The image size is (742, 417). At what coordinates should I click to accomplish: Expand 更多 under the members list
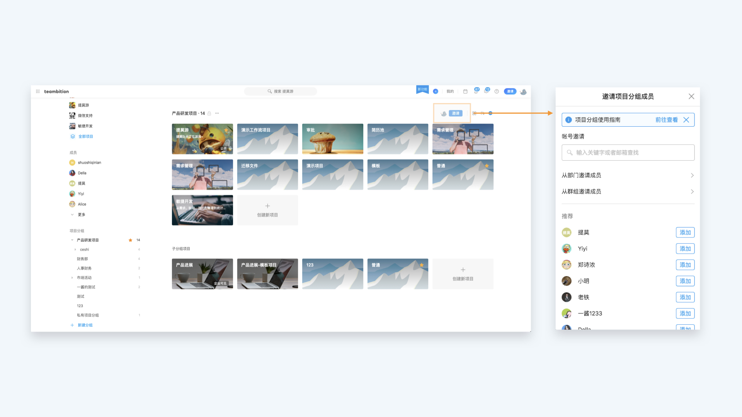tap(78, 215)
